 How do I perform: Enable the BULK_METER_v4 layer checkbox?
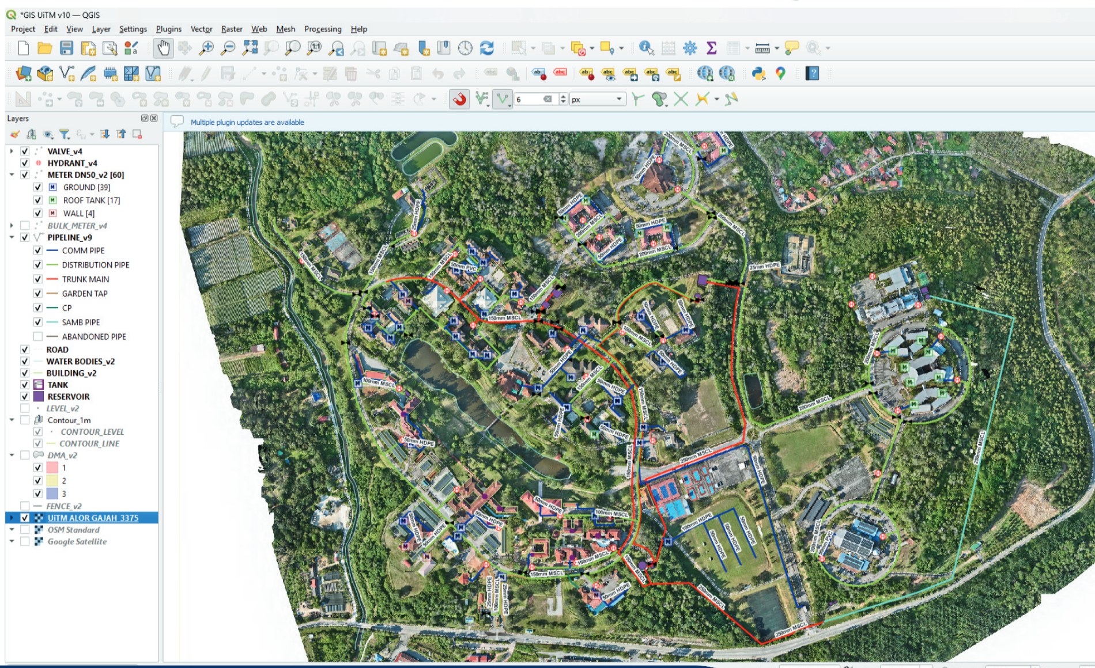point(25,226)
